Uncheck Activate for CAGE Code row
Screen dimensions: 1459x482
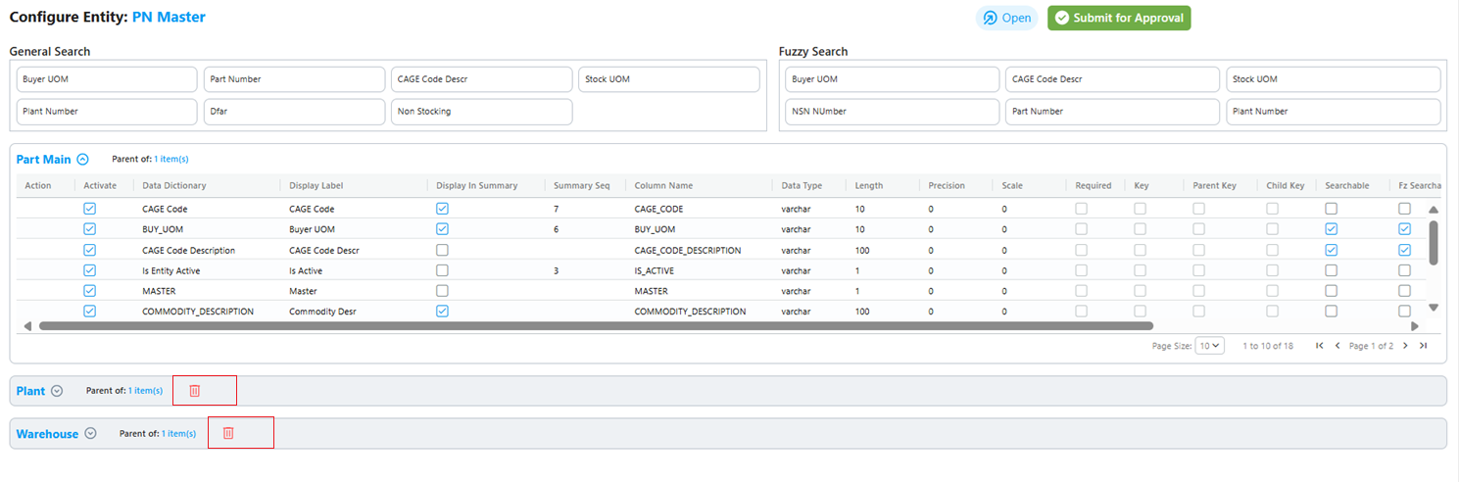click(90, 209)
